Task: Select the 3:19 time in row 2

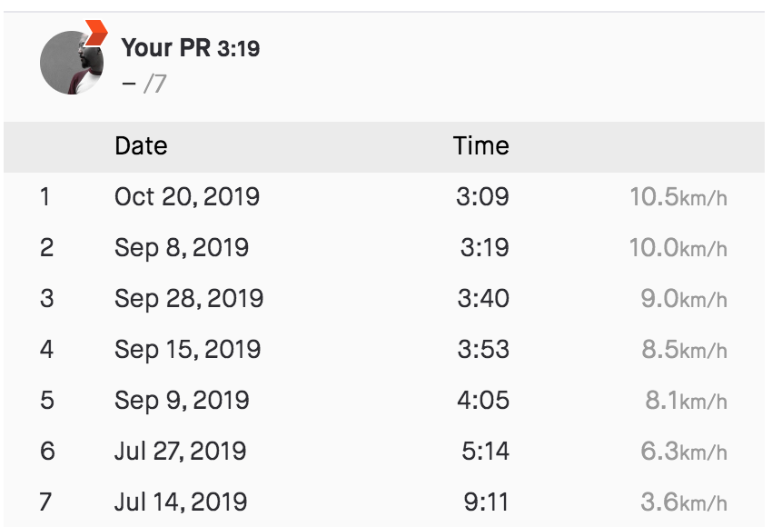Action: [485, 247]
